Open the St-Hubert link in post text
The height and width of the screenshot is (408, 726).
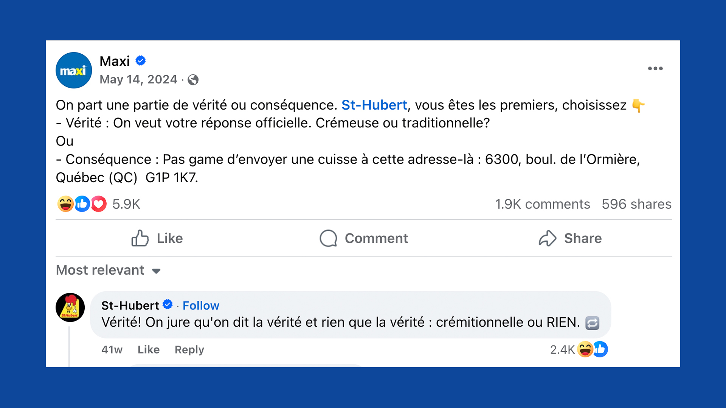pyautogui.click(x=374, y=105)
